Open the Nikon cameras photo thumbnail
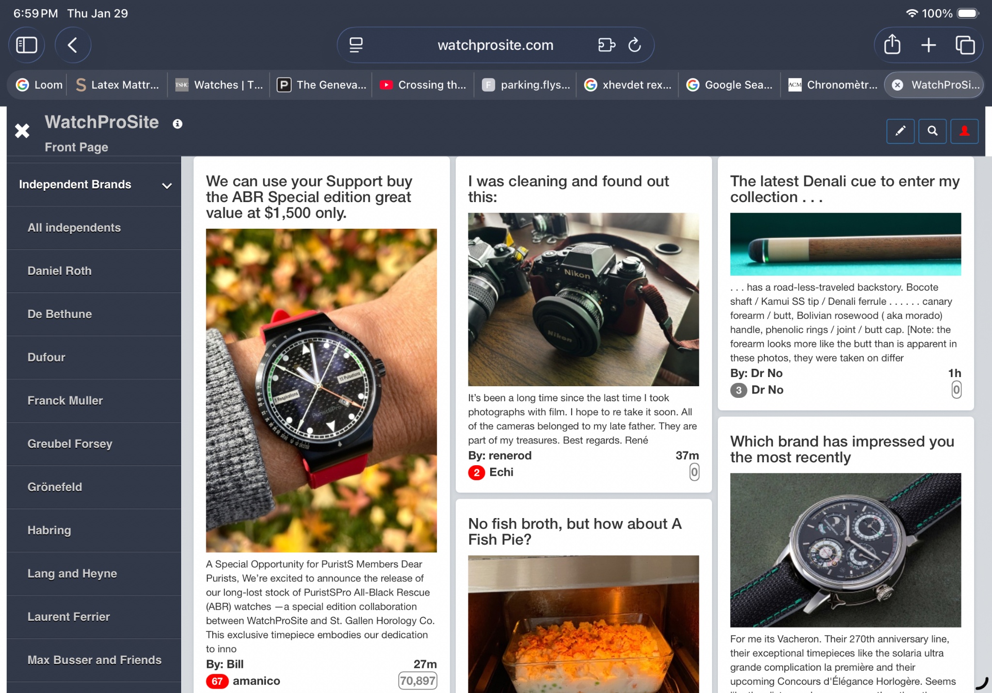The width and height of the screenshot is (992, 693). point(583,299)
